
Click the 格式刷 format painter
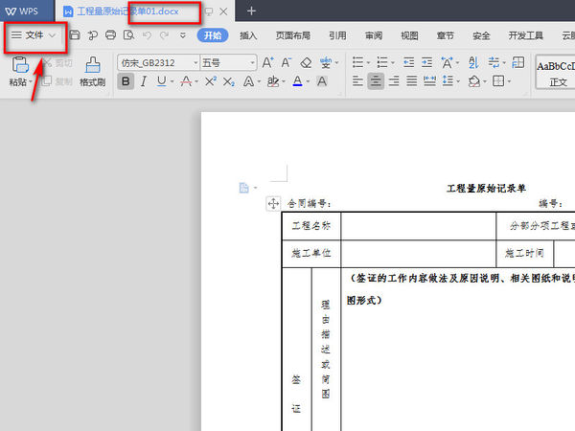(92, 72)
